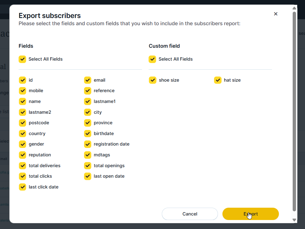The width and height of the screenshot is (305, 229).
Task: Toggle the id field checkbox
Action: tap(23, 80)
